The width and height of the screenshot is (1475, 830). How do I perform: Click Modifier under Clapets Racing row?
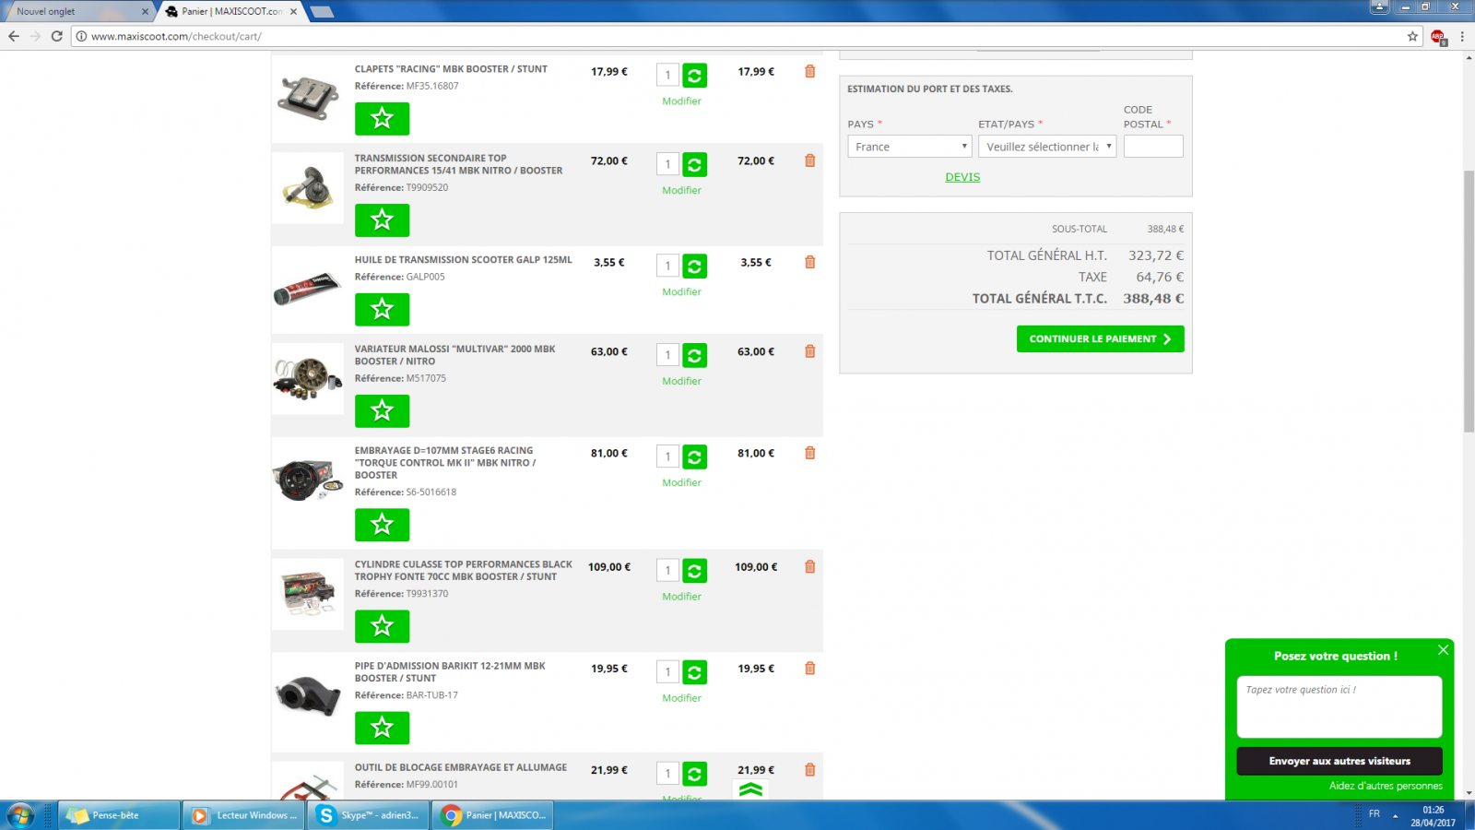tap(681, 101)
